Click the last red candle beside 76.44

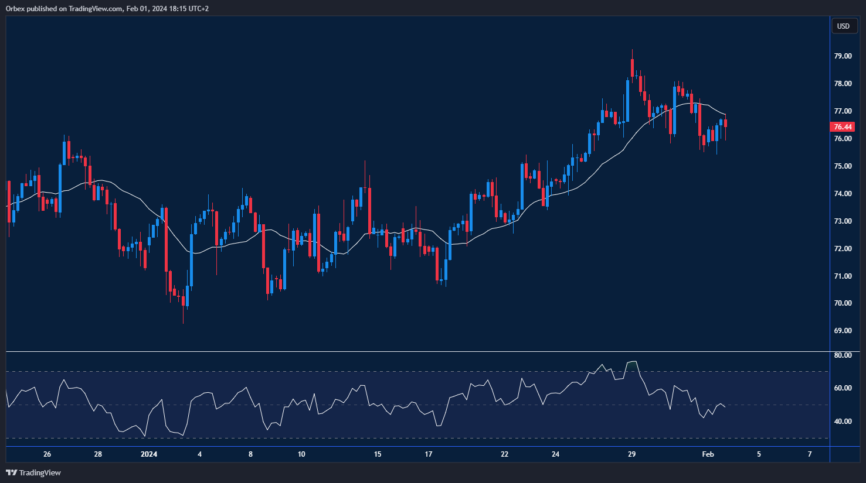tap(726, 123)
